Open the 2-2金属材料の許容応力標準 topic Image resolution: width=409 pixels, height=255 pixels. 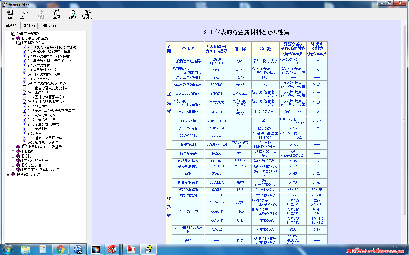(49, 52)
